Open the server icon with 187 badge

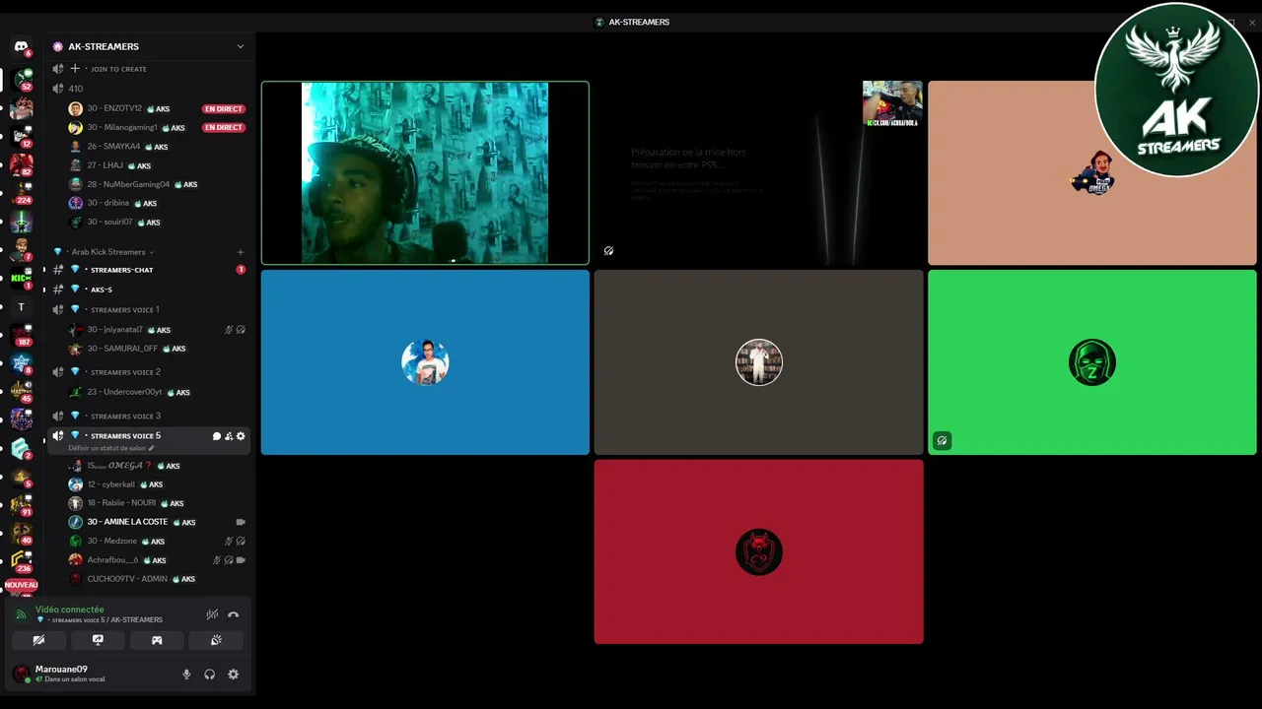pos(21,335)
